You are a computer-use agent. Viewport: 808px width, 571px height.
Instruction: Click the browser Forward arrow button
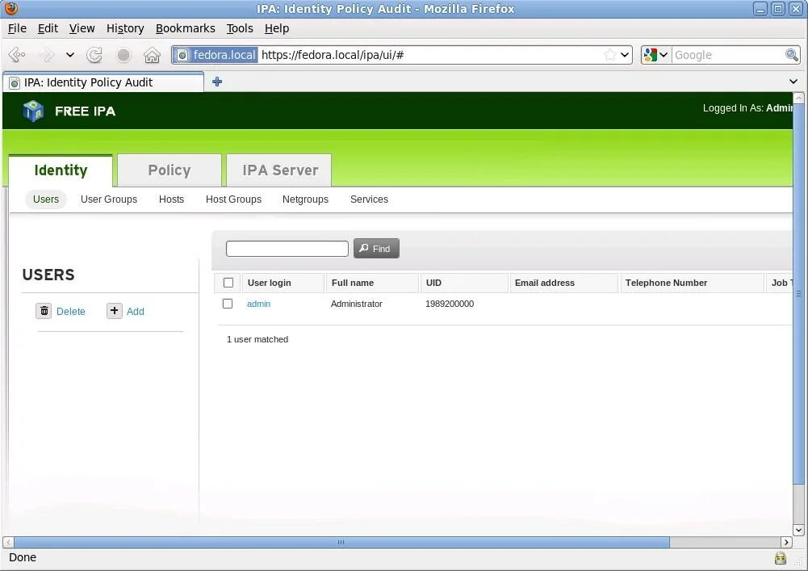(46, 55)
